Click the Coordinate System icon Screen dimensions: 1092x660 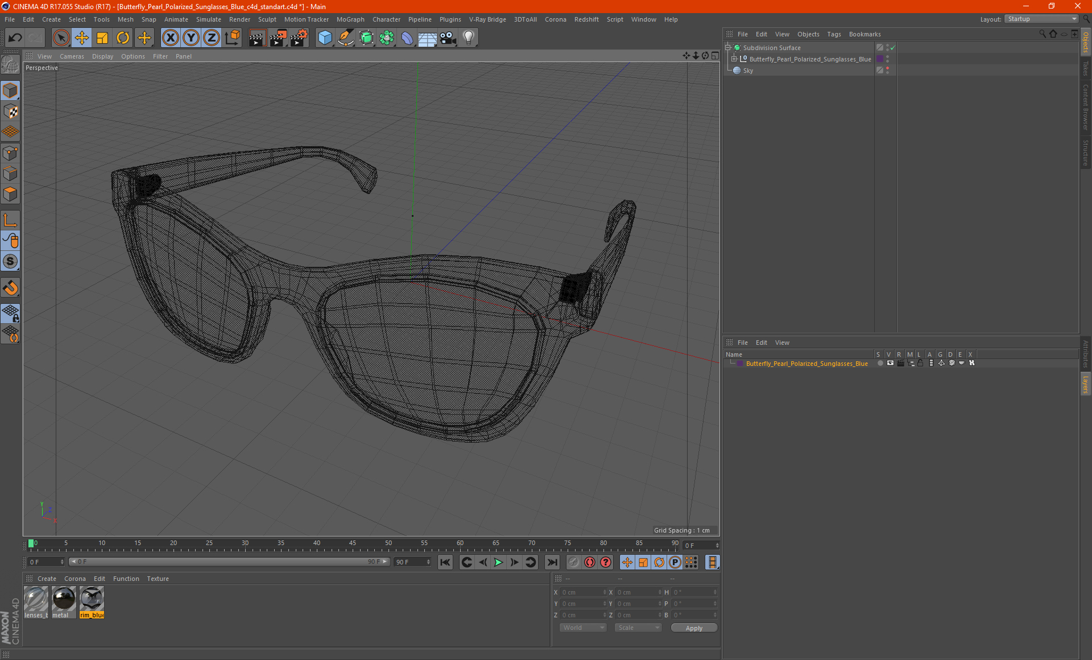[233, 38]
